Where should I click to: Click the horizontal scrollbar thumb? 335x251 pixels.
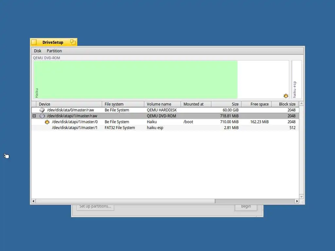(125, 201)
